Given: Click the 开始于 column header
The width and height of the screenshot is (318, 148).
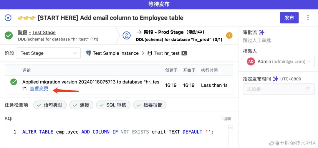Looking at the screenshot, I should click(x=189, y=70).
